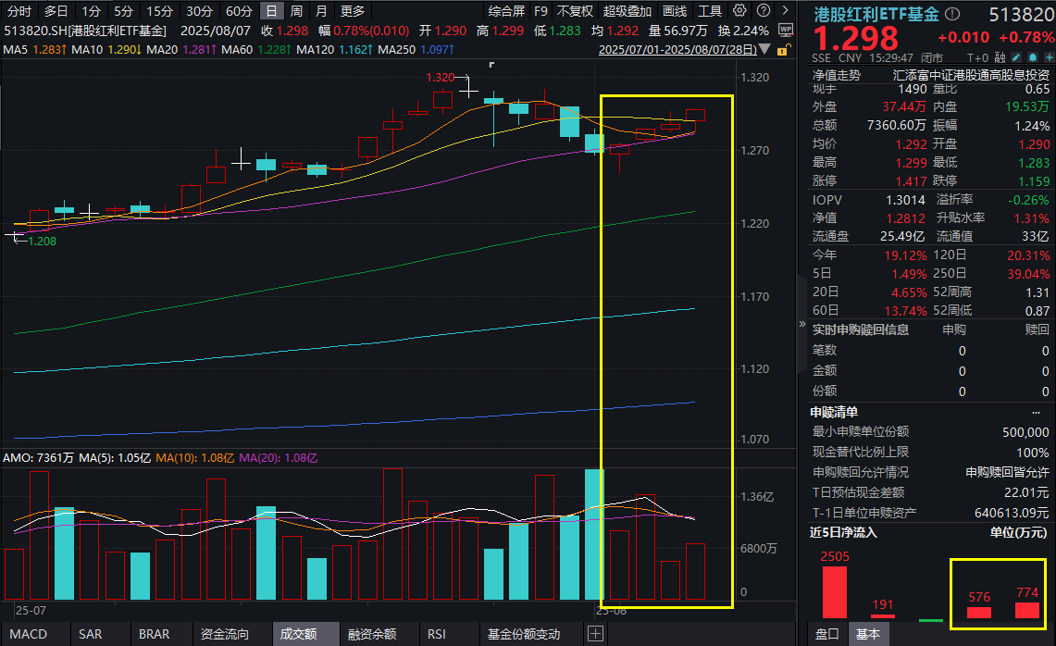Screen dimensions: 1056x646
Task: Click the WP icon below toolbar
Action: tap(786, 30)
